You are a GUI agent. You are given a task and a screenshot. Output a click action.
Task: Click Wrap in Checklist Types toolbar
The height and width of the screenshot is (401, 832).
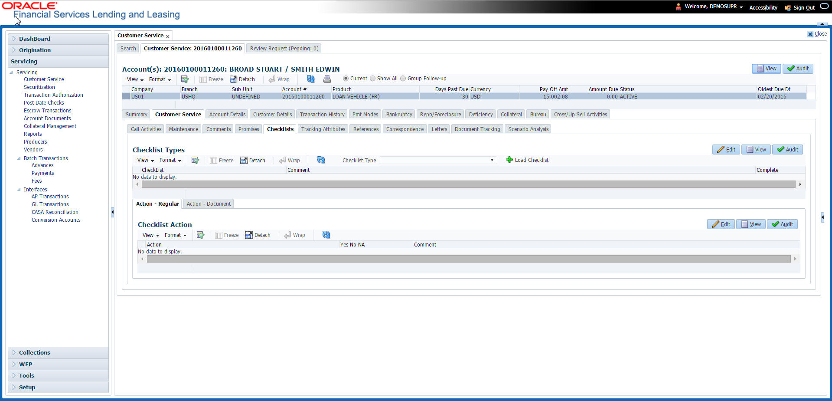coord(289,161)
